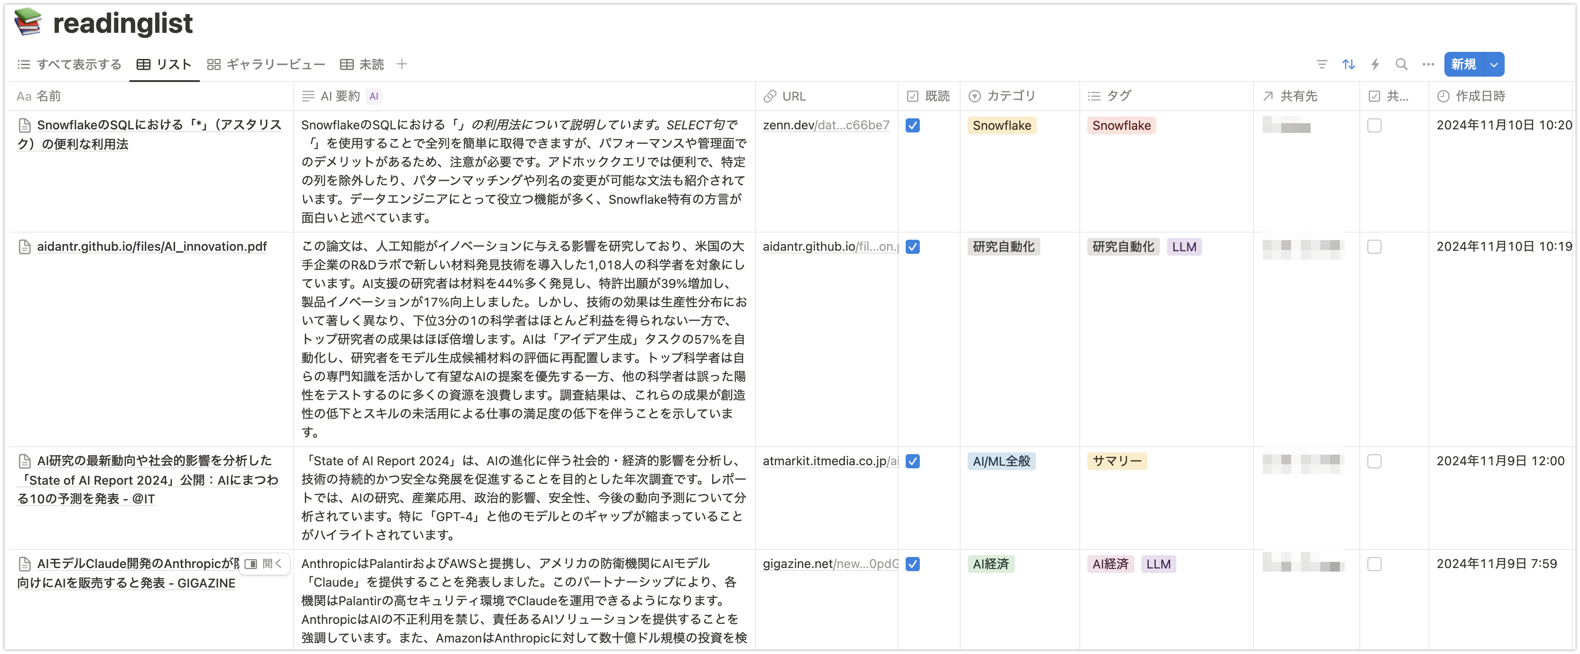Click the blue 新規 button
Viewport: 1580px width, 654px height.
pyautogui.click(x=1463, y=64)
